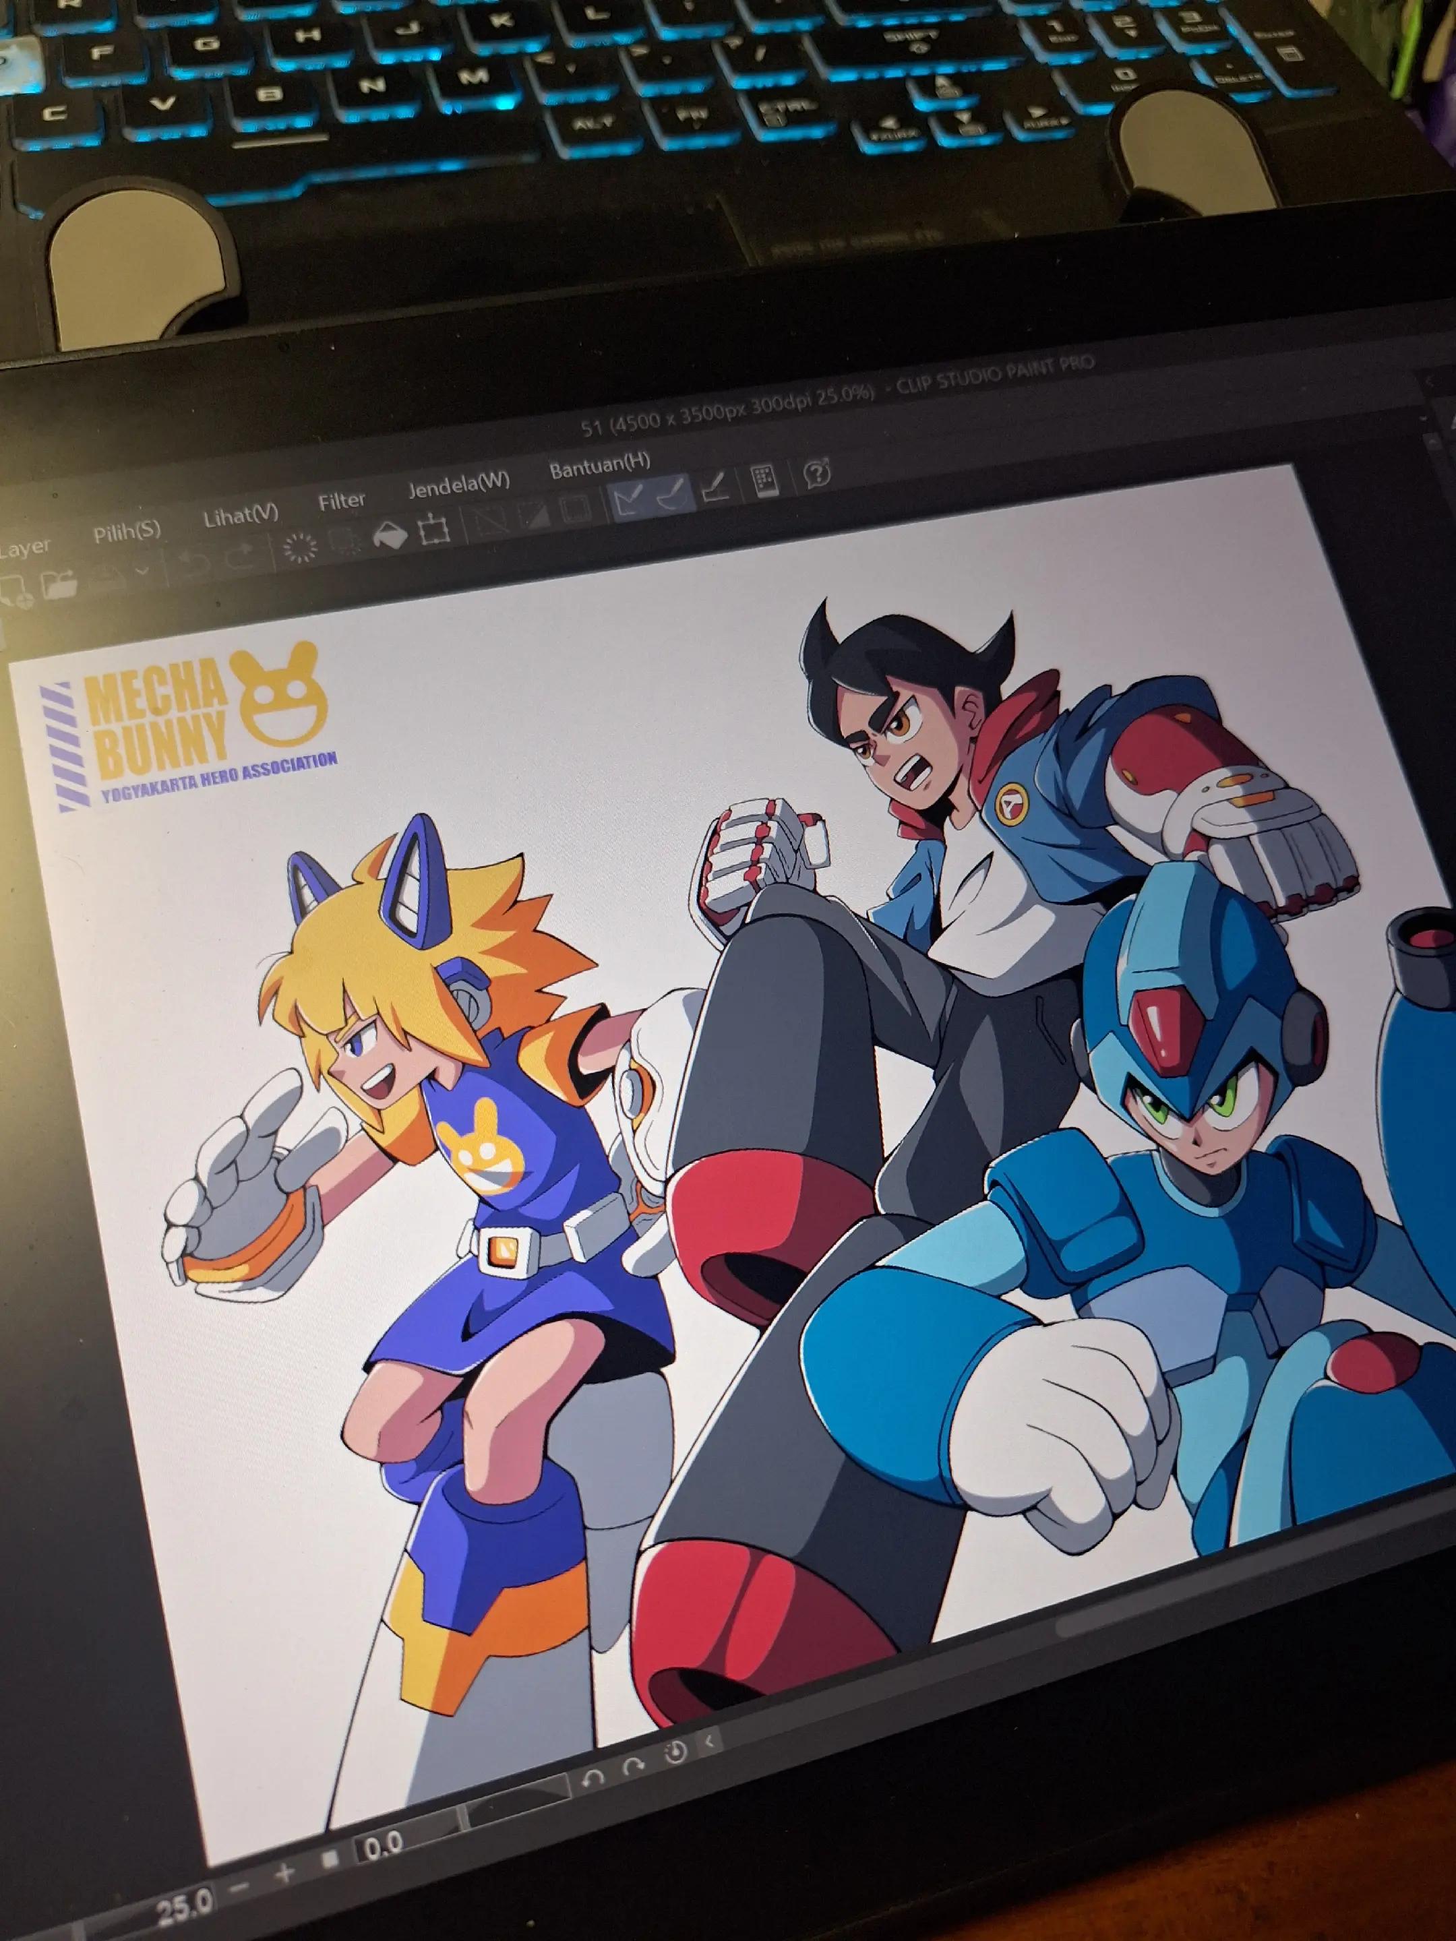Click the zoom in plus button
The width and height of the screenshot is (1456, 1941).
(285, 1874)
